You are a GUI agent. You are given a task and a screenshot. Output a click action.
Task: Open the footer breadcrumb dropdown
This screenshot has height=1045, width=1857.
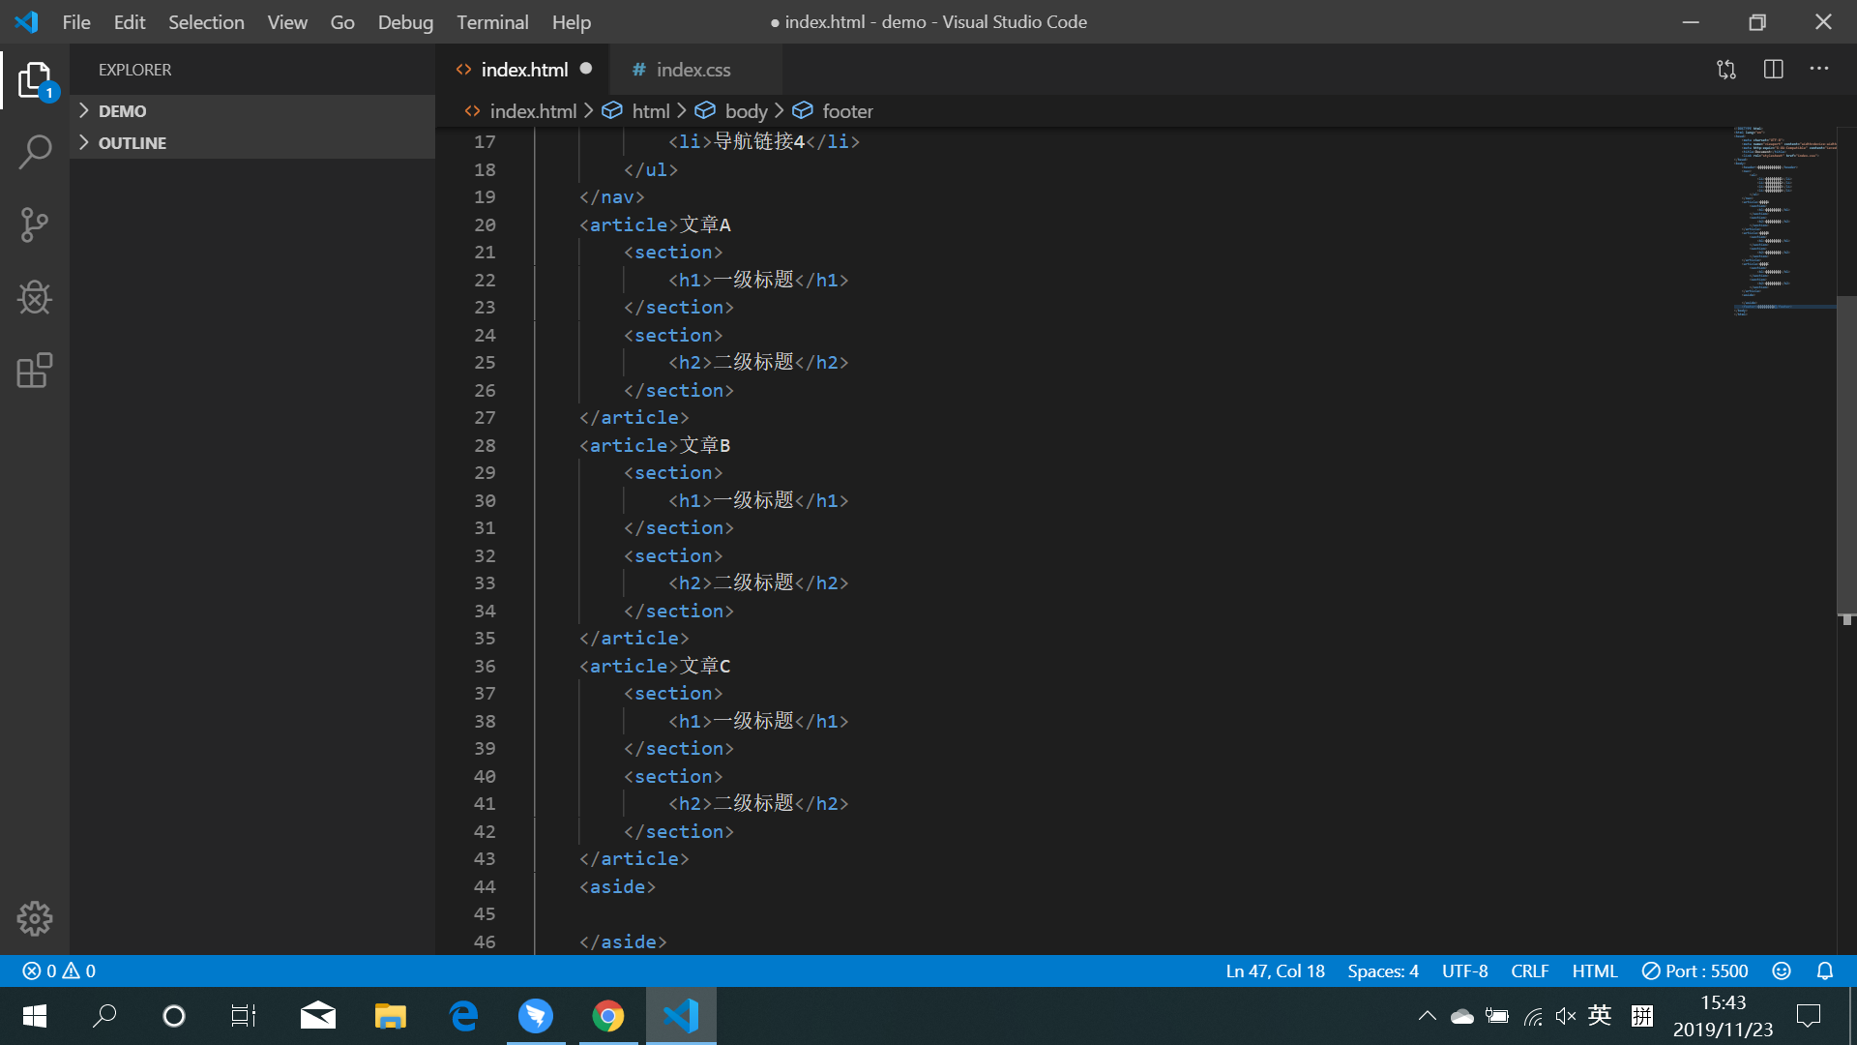click(x=833, y=111)
